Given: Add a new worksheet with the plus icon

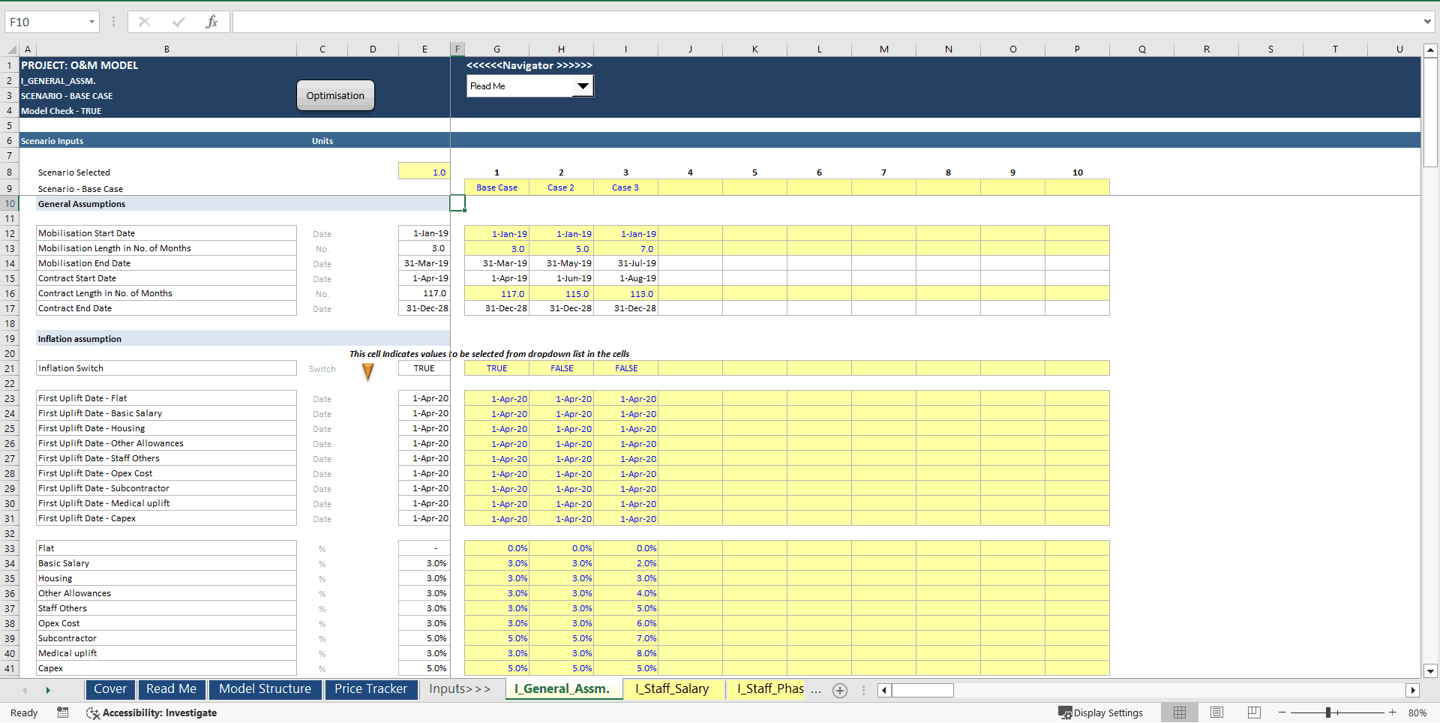Looking at the screenshot, I should (839, 691).
